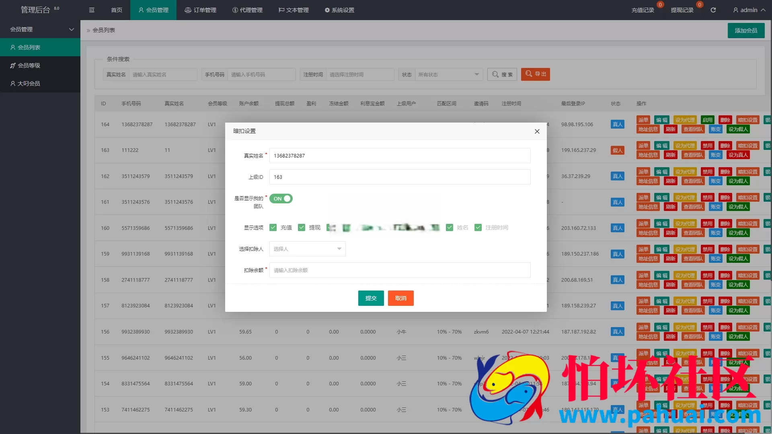Collapse the 会员管理 sidebar section
This screenshot has width=772, height=434.
40,29
